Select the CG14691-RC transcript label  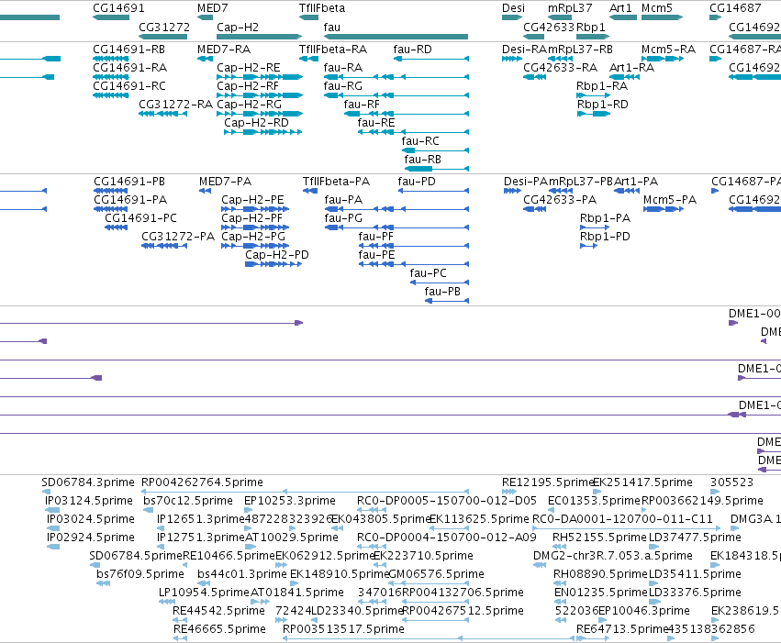[x=129, y=86]
